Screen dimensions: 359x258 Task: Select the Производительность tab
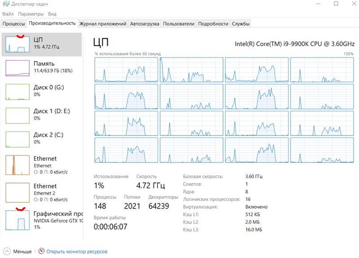(52, 23)
